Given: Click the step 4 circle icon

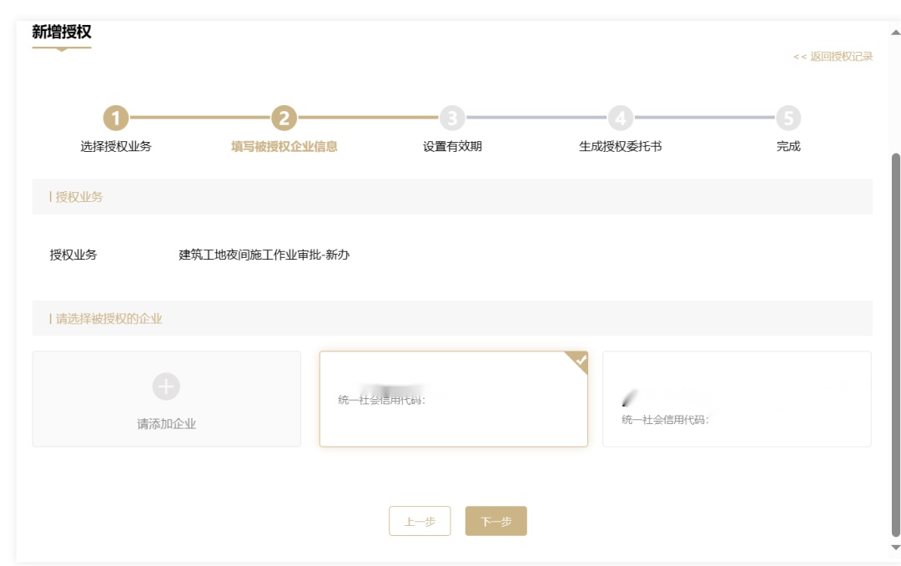Looking at the screenshot, I should (620, 119).
